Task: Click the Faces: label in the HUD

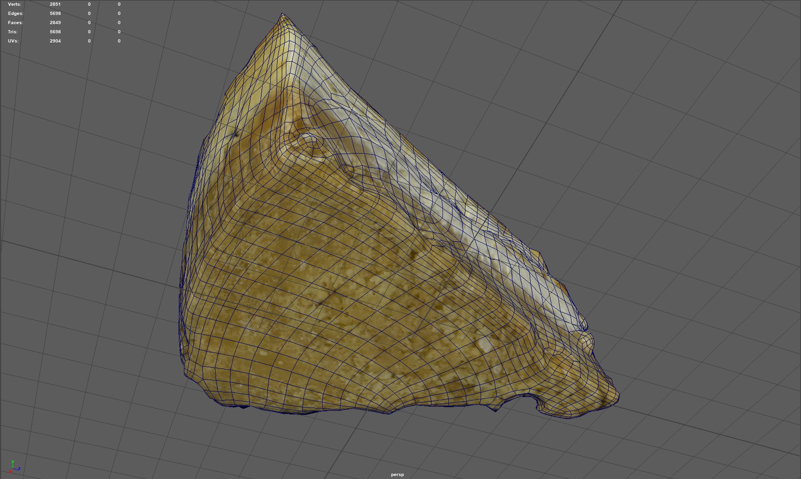Action: tap(16, 23)
